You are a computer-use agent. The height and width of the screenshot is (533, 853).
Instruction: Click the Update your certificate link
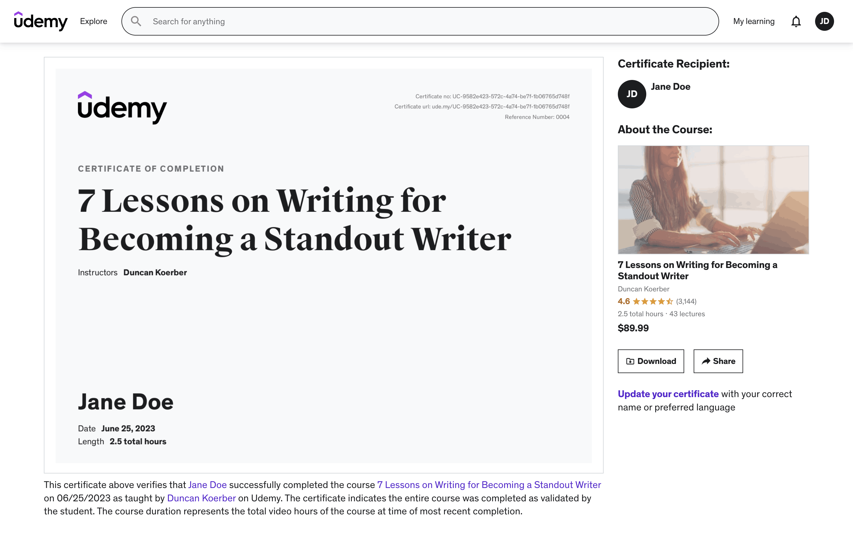(x=668, y=394)
